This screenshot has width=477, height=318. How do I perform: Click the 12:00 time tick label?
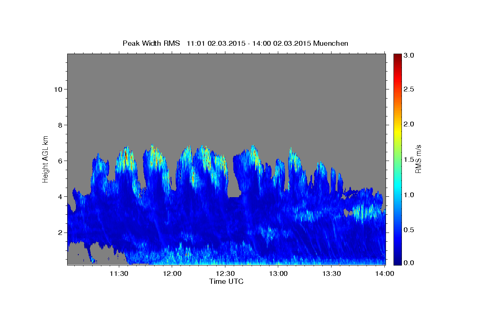pyautogui.click(x=172, y=274)
